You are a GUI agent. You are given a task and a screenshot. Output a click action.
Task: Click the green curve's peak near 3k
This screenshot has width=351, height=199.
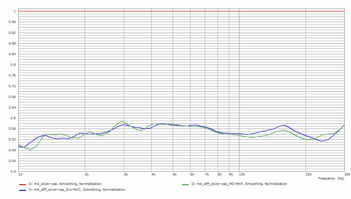click(x=122, y=122)
